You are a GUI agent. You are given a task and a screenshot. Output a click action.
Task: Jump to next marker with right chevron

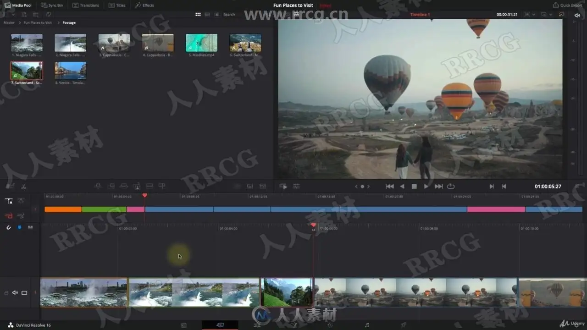368,187
